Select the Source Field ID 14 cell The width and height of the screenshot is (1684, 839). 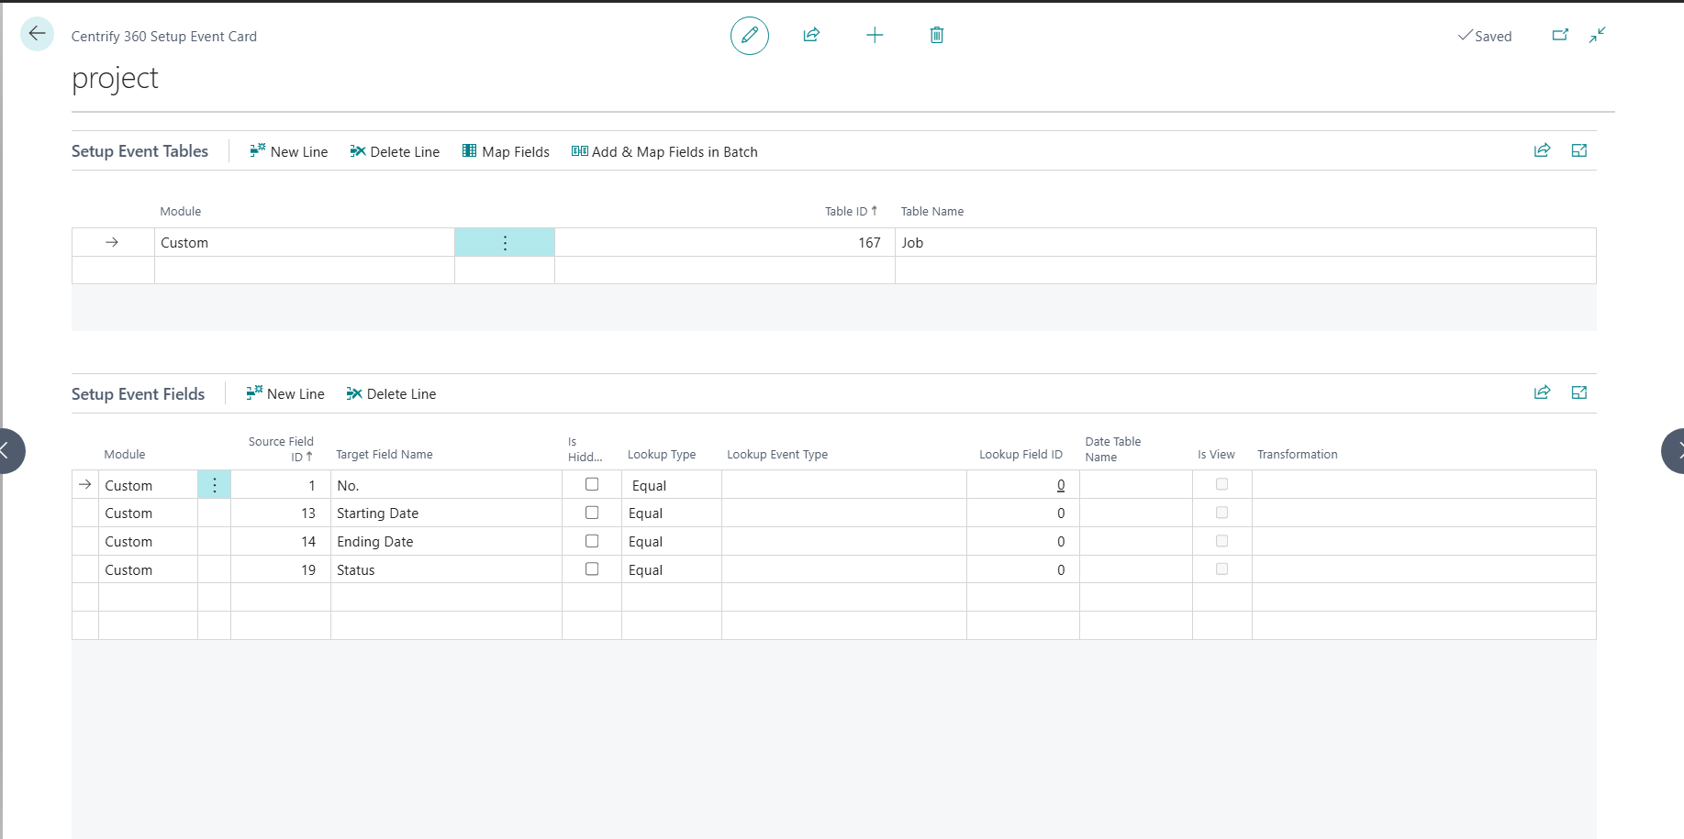(281, 542)
